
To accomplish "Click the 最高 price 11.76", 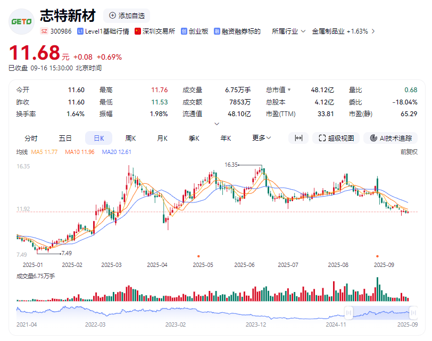I will click(160, 90).
